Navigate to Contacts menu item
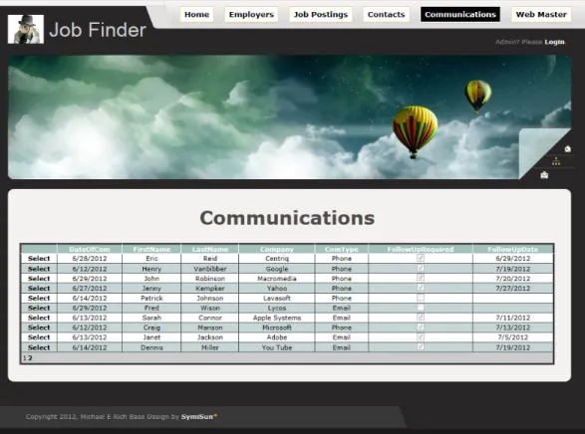The image size is (585, 434). tap(386, 15)
